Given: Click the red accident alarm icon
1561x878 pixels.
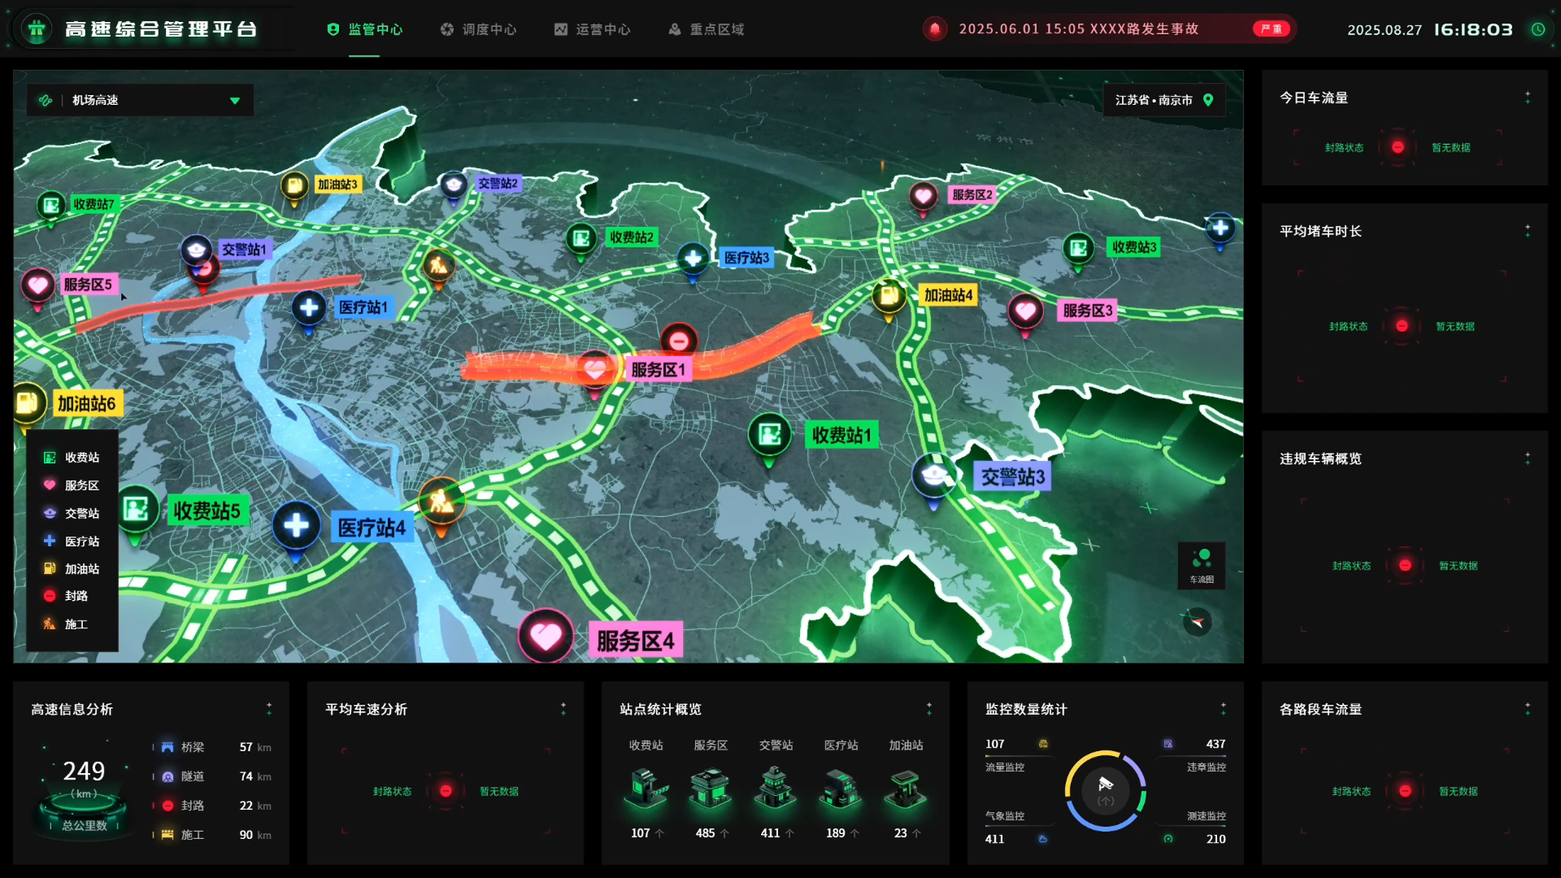Looking at the screenshot, I should (x=935, y=29).
